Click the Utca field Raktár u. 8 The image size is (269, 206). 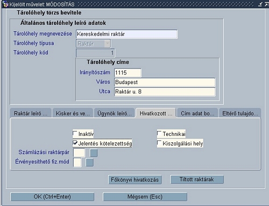tap(165, 92)
